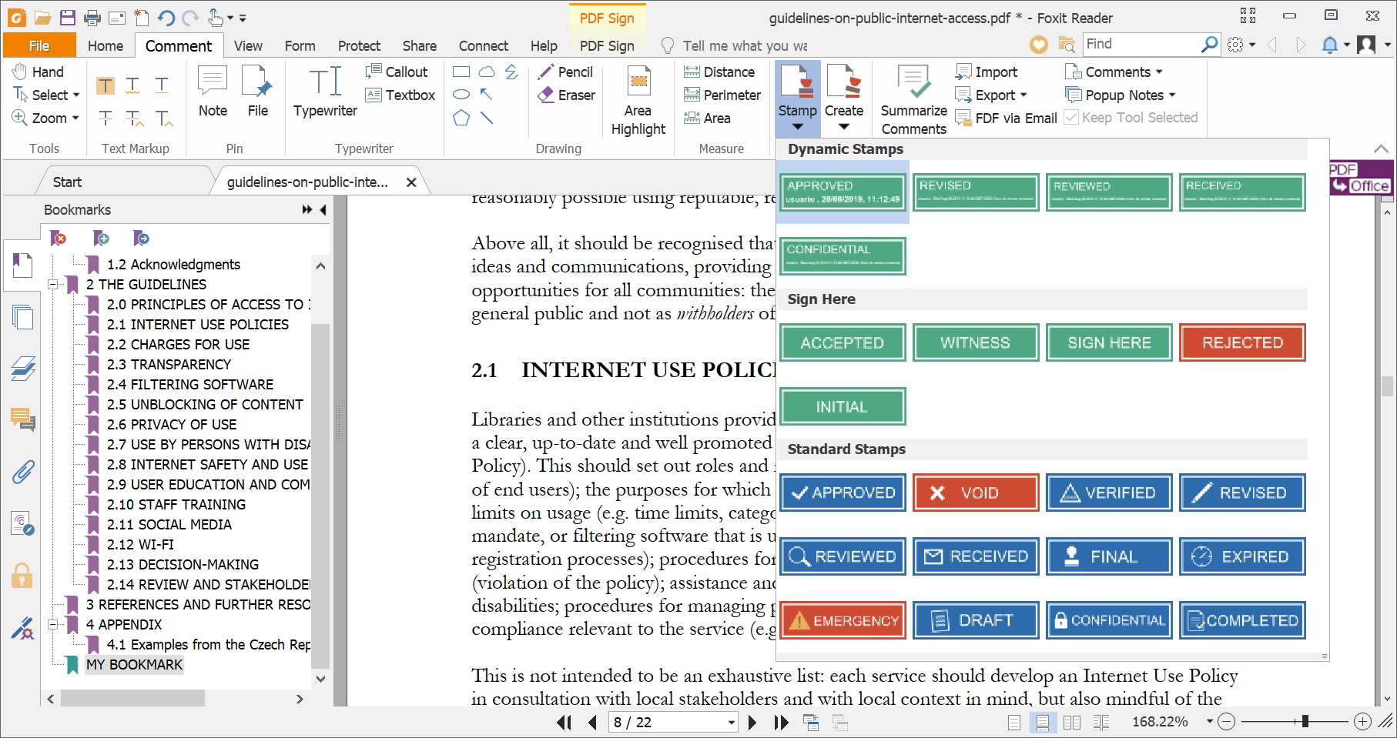This screenshot has width=1397, height=738.
Task: Switch to the Form tab
Action: [x=300, y=45]
